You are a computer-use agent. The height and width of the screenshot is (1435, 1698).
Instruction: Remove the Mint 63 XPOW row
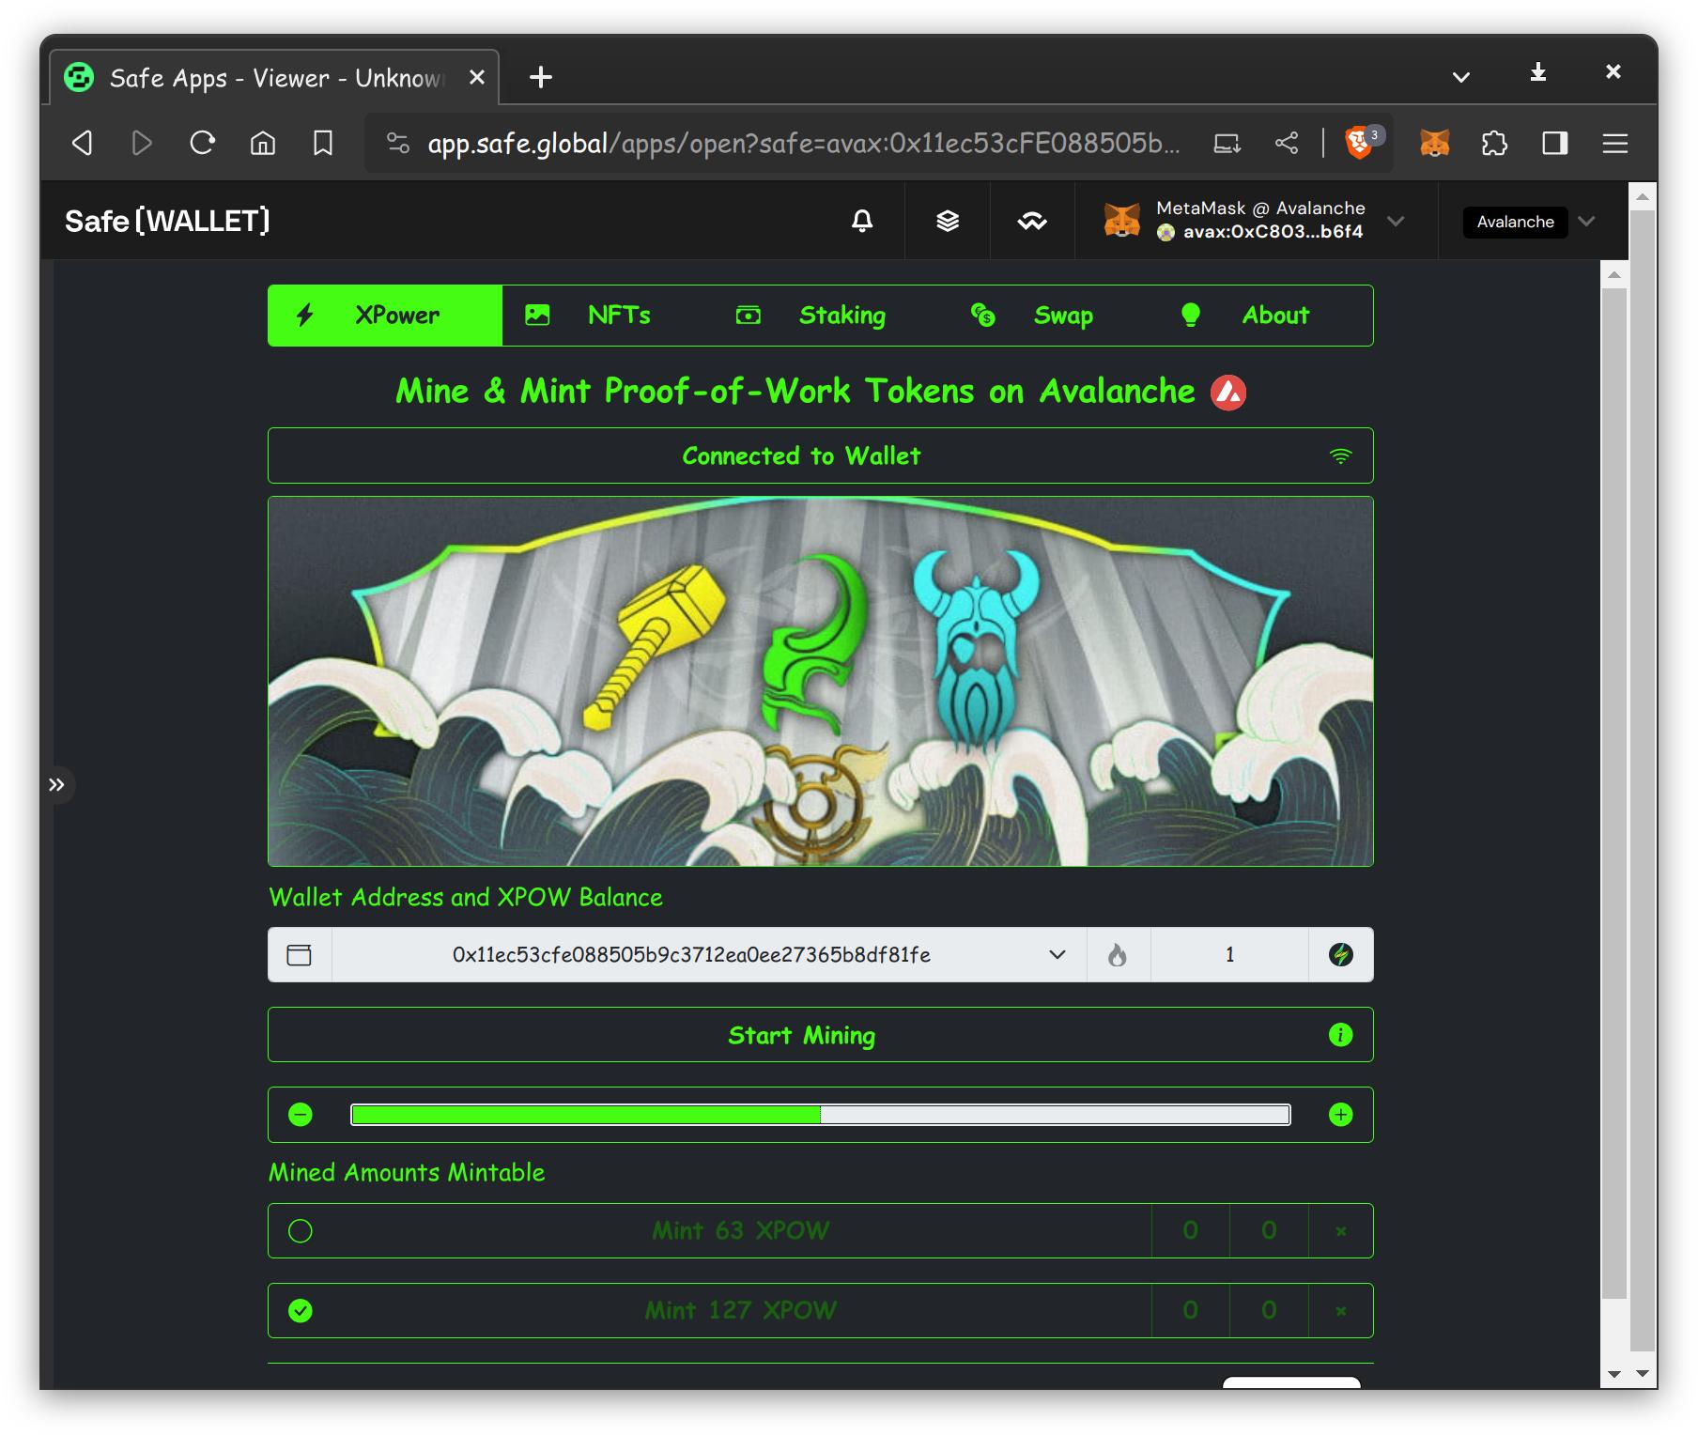(x=1341, y=1231)
